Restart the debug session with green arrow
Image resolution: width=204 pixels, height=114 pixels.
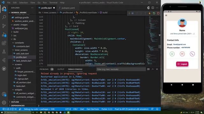tap(154, 13)
